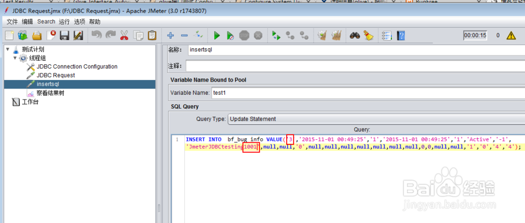Clear current results broom icon
Viewport: 525px width, 223px height.
[x=322, y=35]
